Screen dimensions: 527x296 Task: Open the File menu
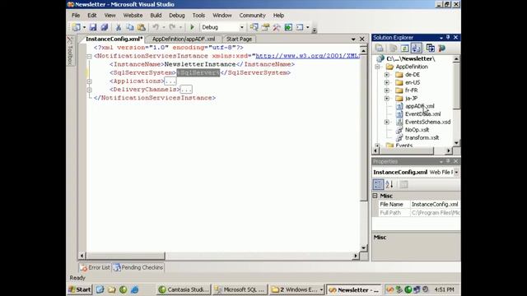(76, 16)
